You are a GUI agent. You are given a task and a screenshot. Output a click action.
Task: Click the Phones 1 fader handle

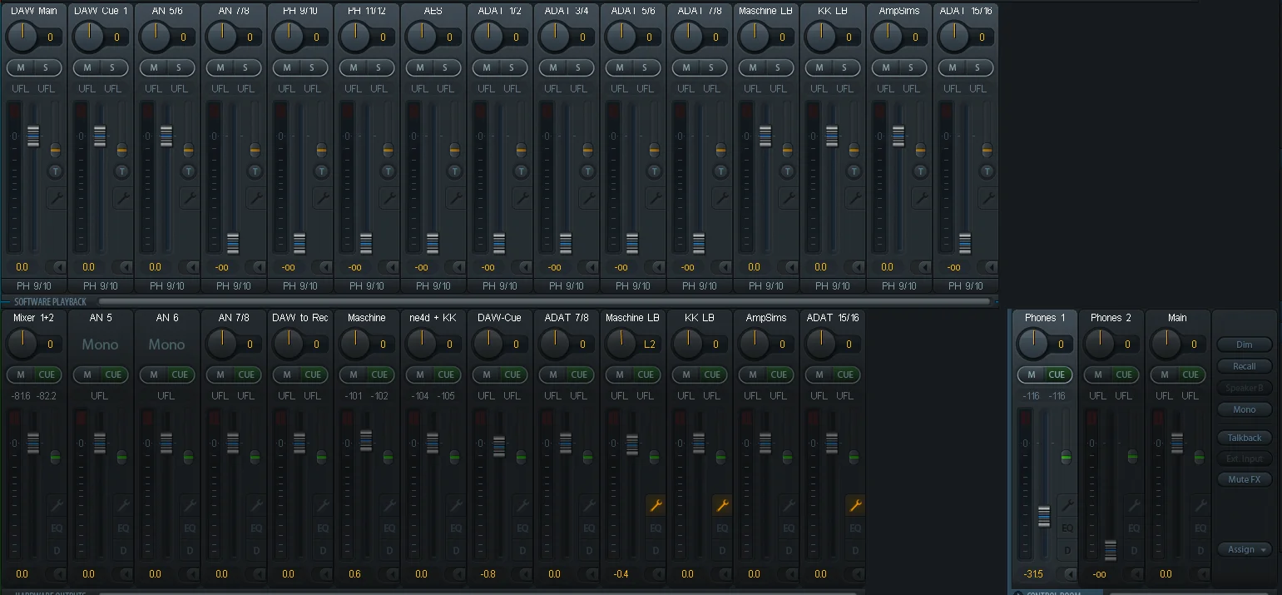[x=1044, y=516]
